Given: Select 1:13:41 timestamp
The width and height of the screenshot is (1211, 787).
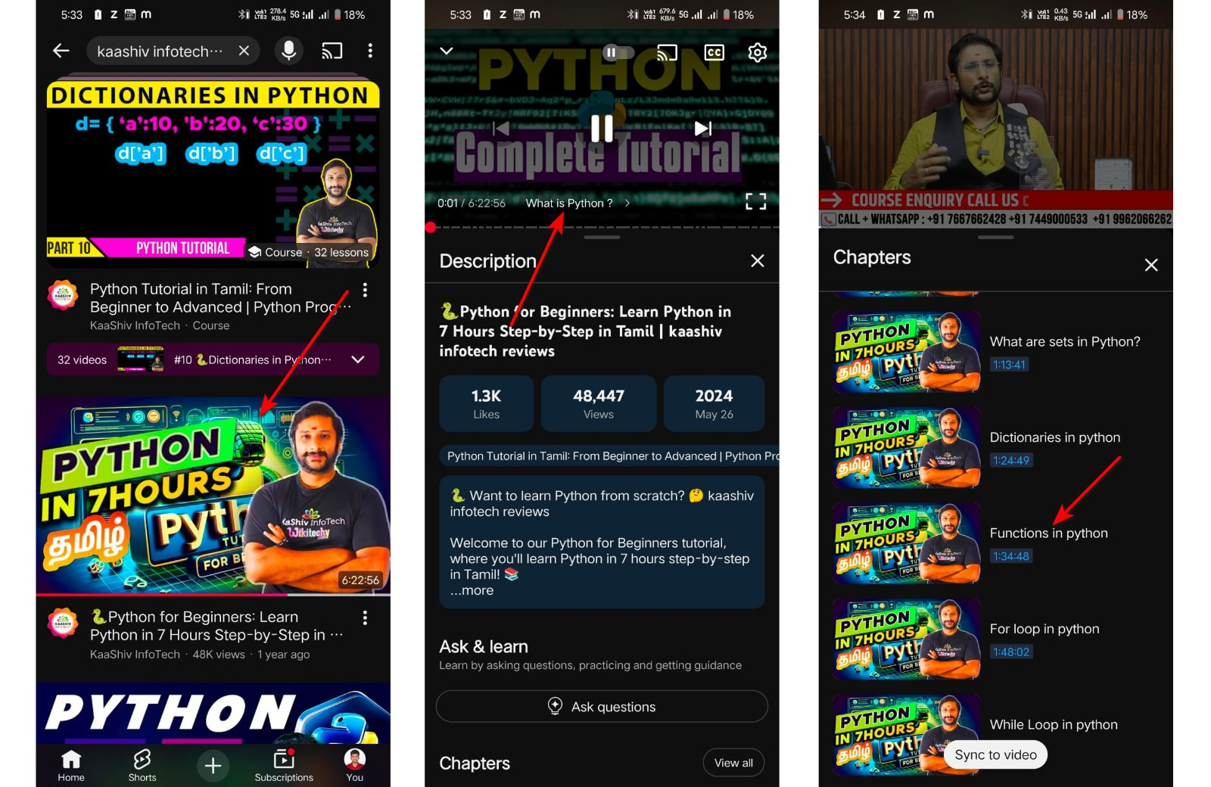Looking at the screenshot, I should tap(1010, 365).
